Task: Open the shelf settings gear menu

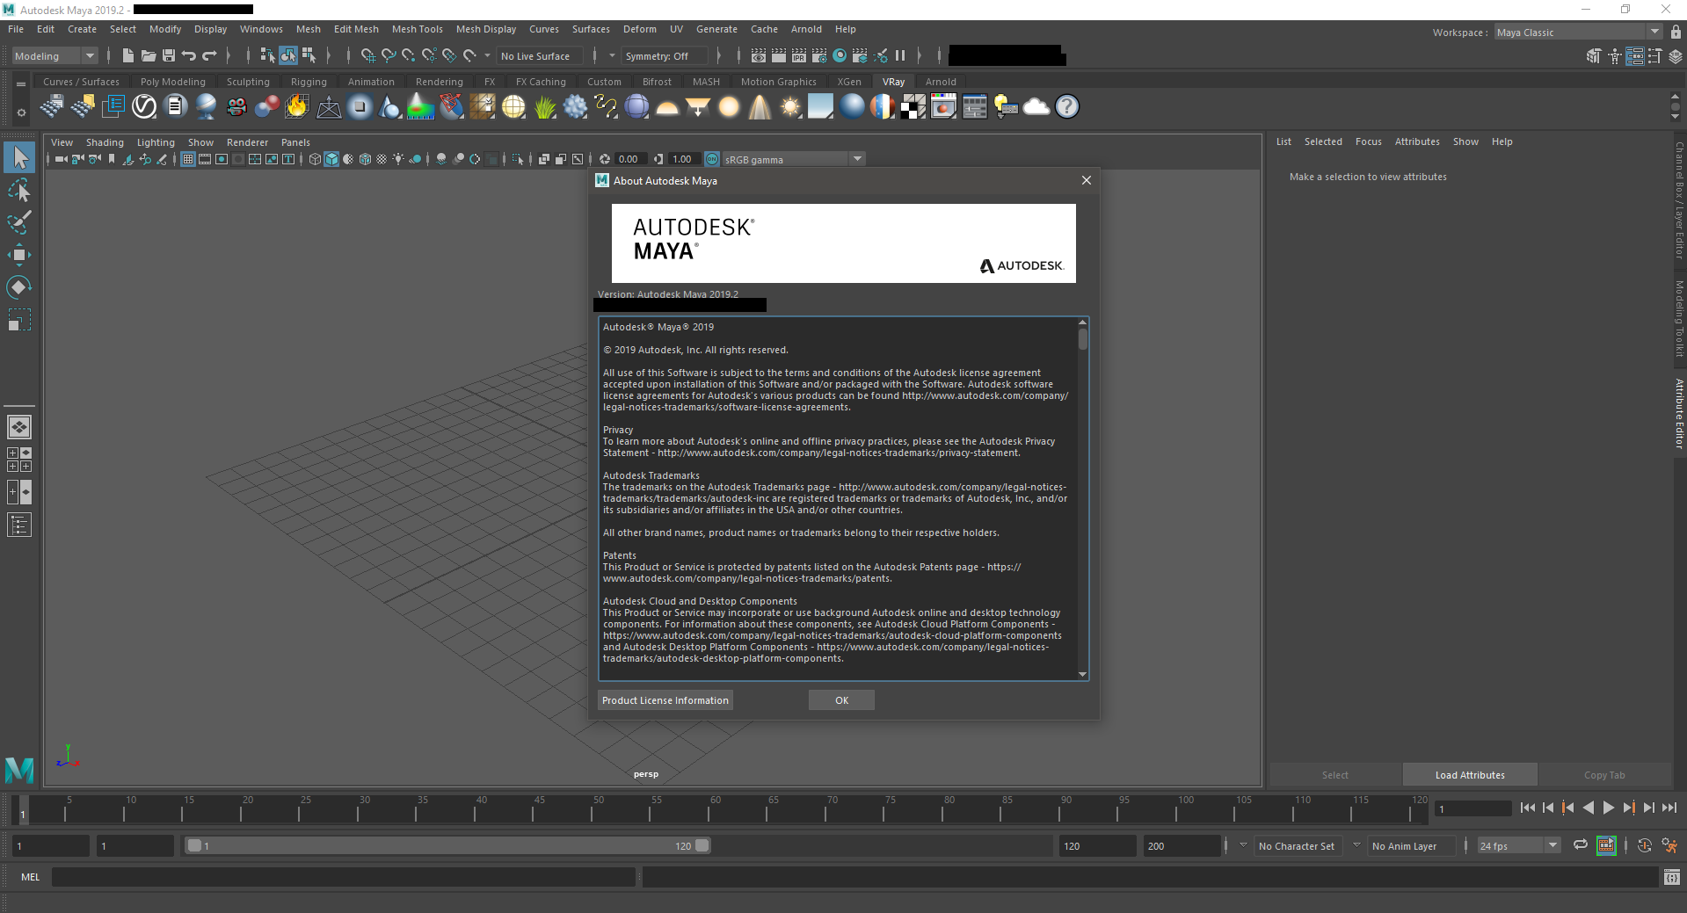Action: click(21, 112)
